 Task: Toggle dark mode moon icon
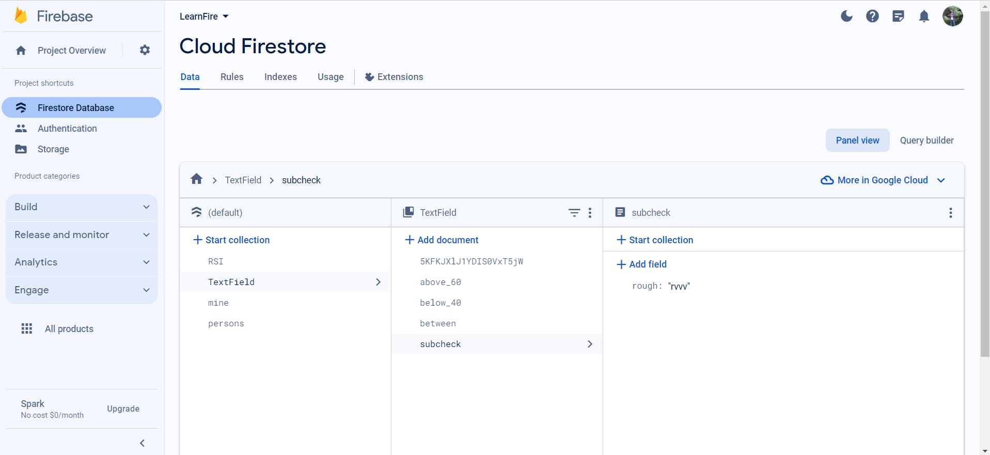(x=846, y=16)
